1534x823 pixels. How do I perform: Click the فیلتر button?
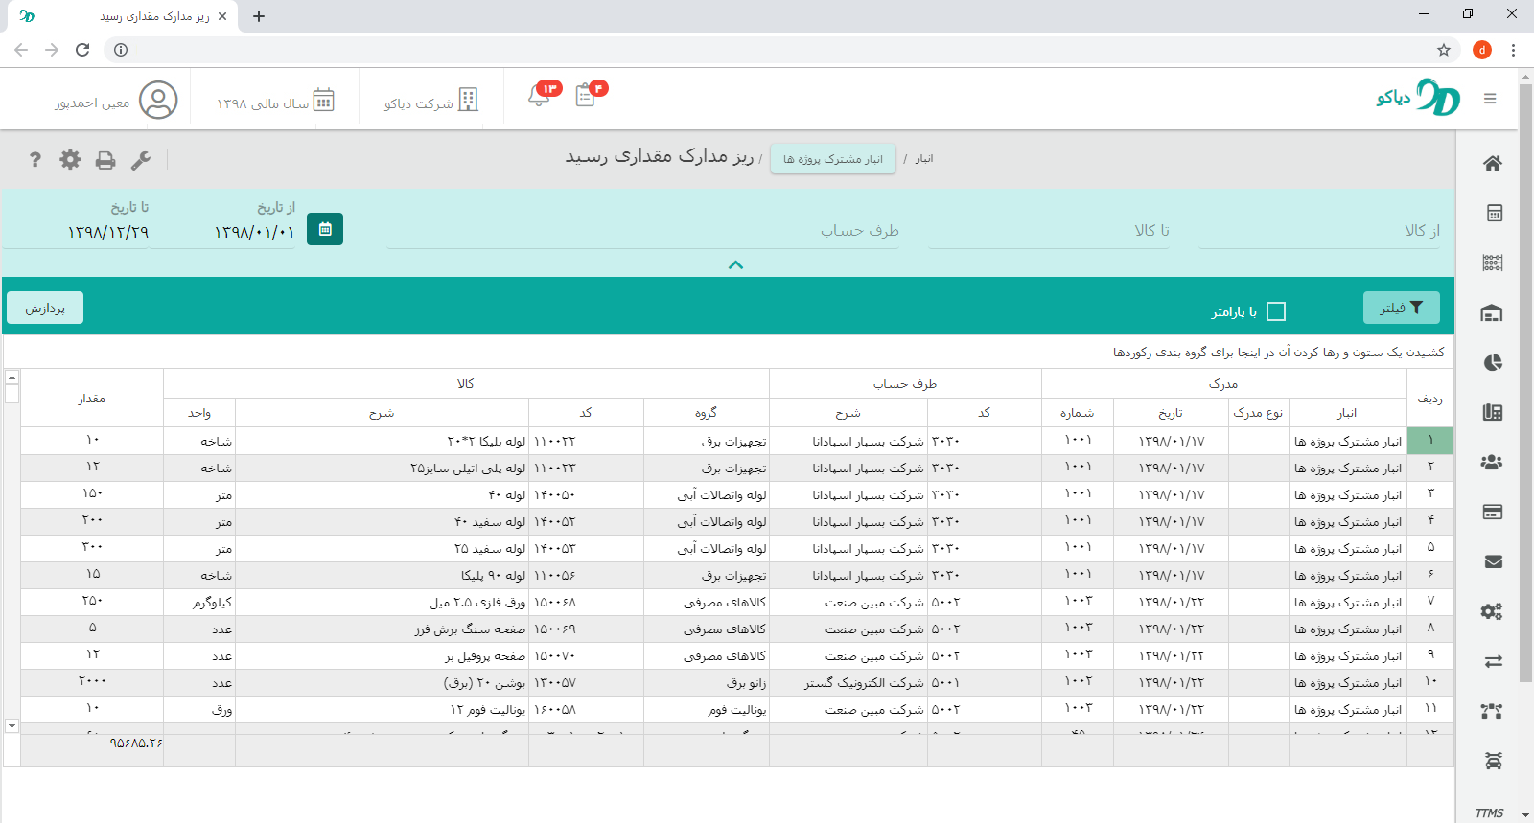[x=1402, y=308]
